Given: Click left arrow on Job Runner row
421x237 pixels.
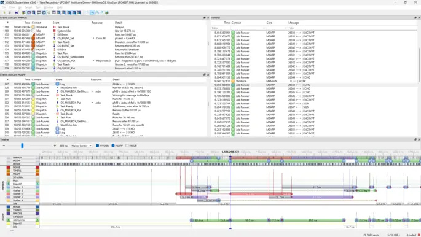Looking at the screenshot, I should (9, 220).
